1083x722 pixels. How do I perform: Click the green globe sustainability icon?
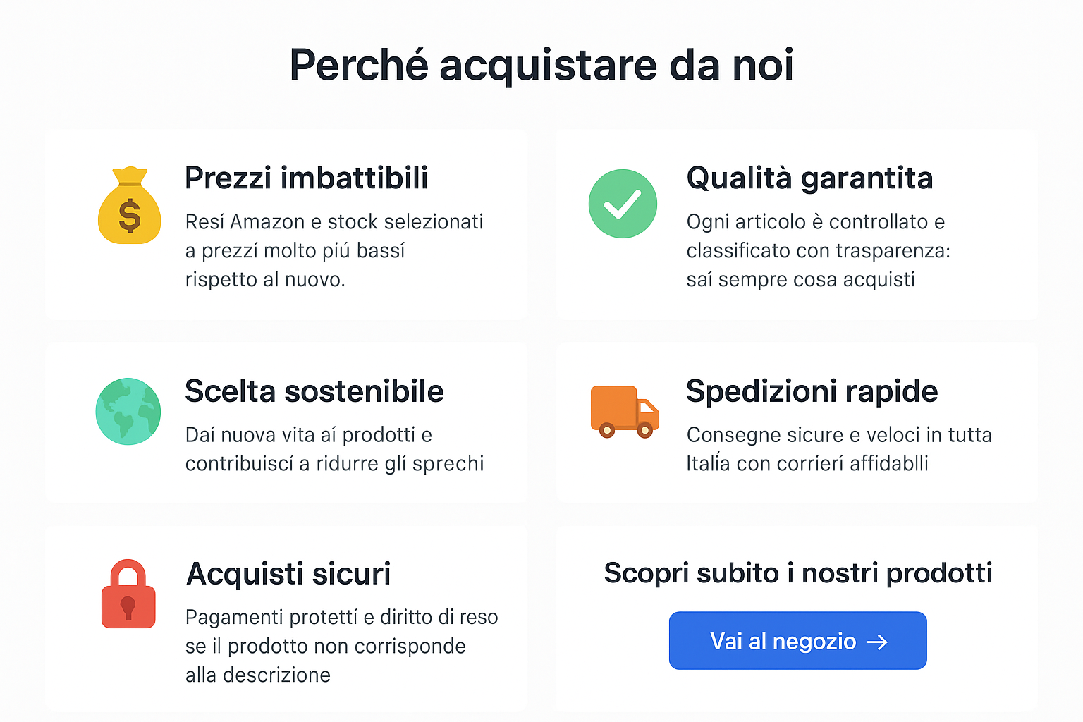click(128, 412)
